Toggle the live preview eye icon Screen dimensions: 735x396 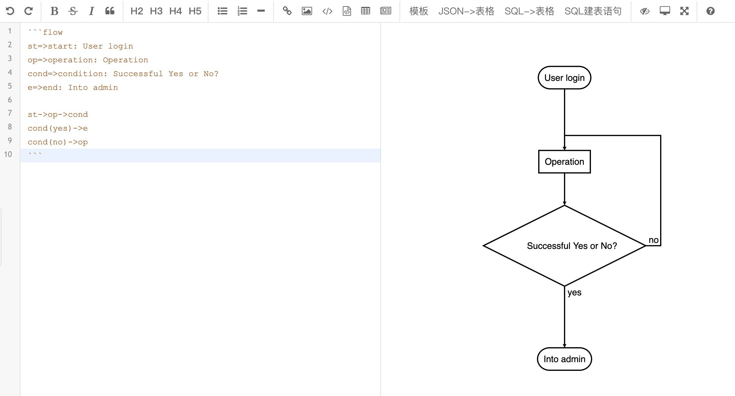[645, 11]
